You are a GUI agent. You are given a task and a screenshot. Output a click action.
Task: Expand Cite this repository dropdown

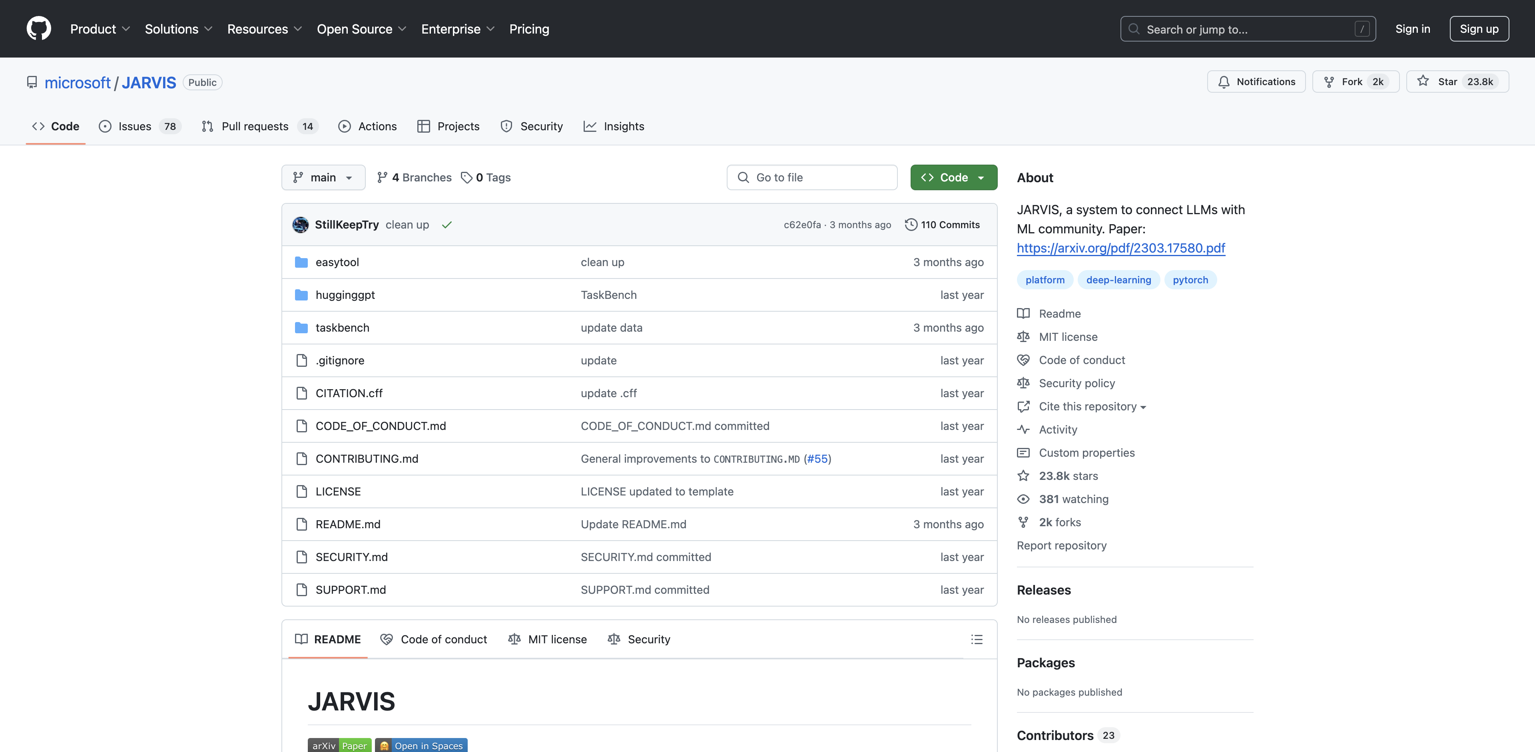[1092, 406]
